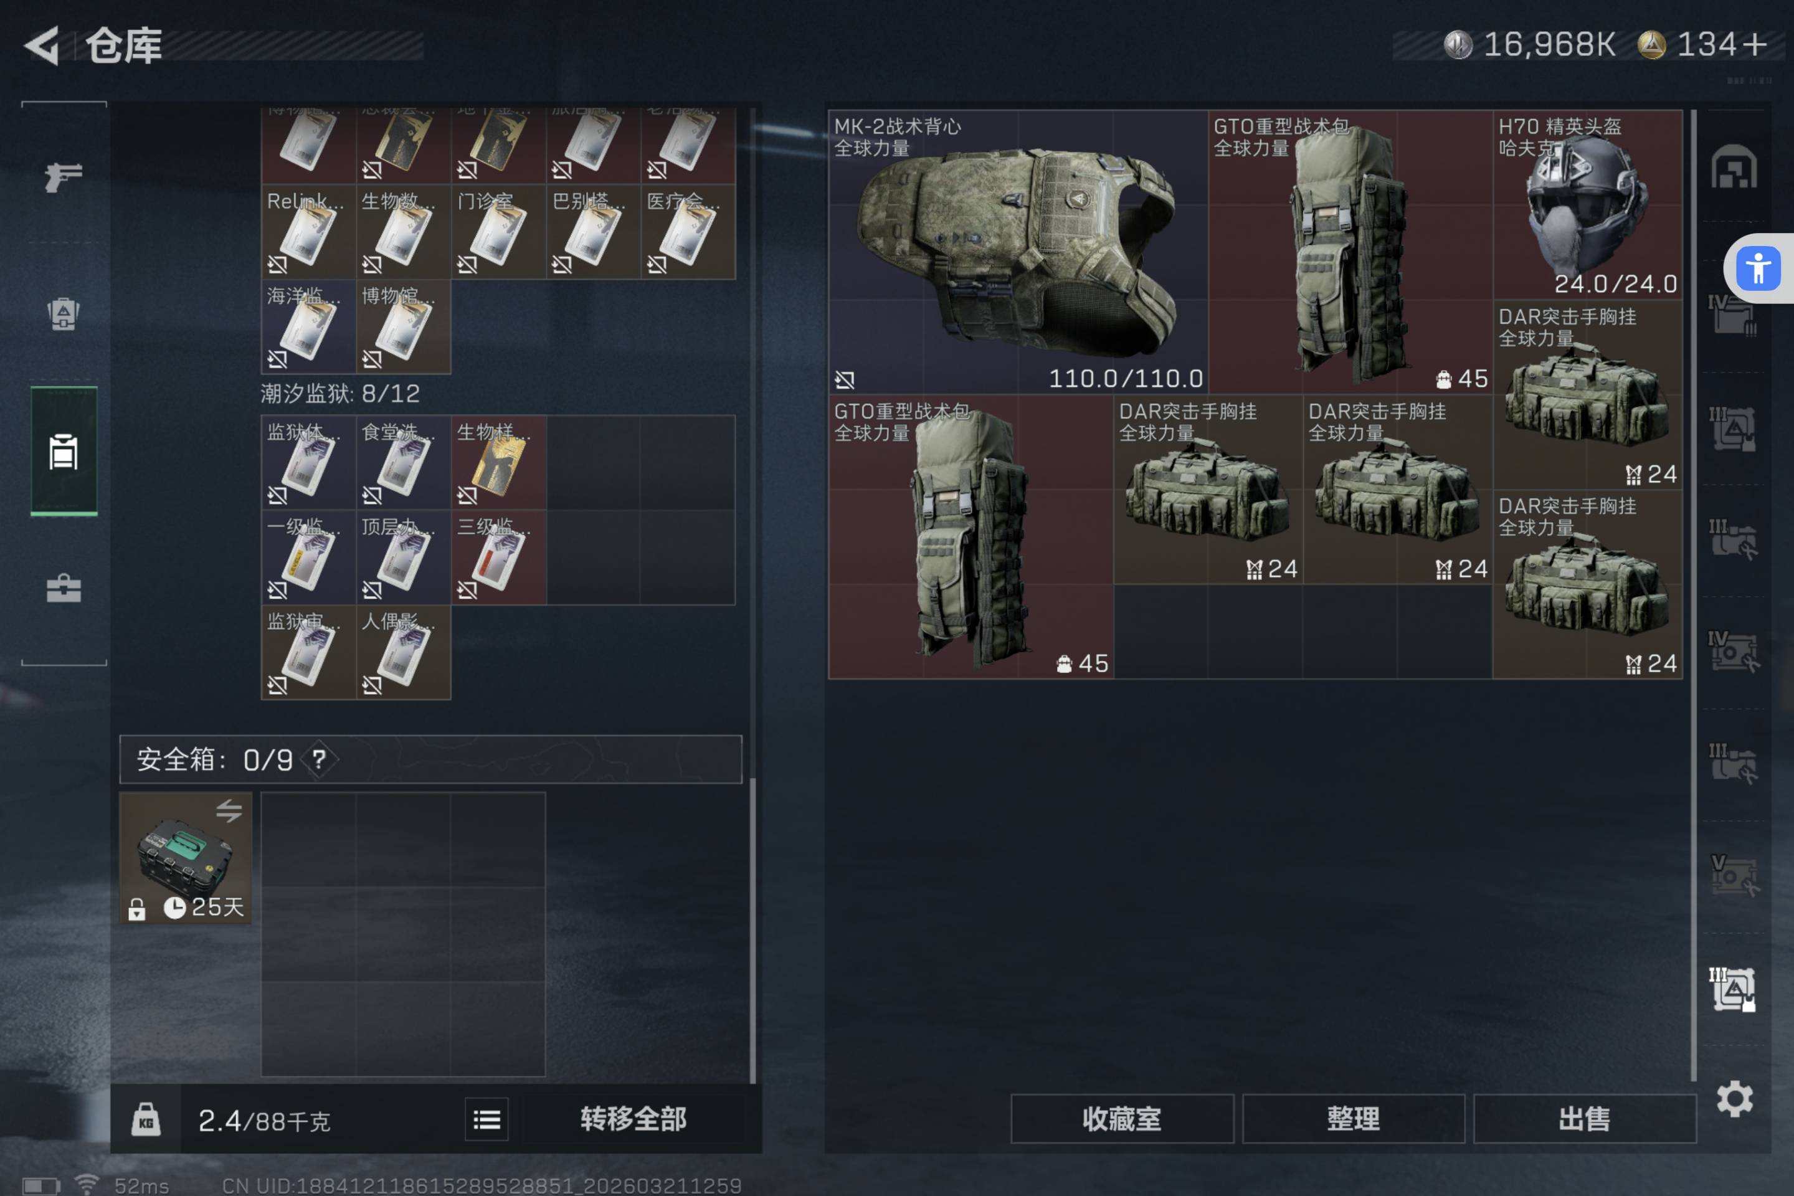Screen dimensions: 1794x1196
Task: Select the MK-2战术背心 armor vest item
Action: point(1018,252)
